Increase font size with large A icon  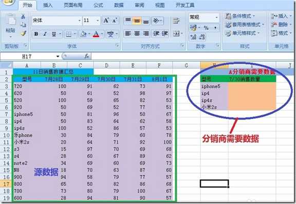(x=106, y=21)
